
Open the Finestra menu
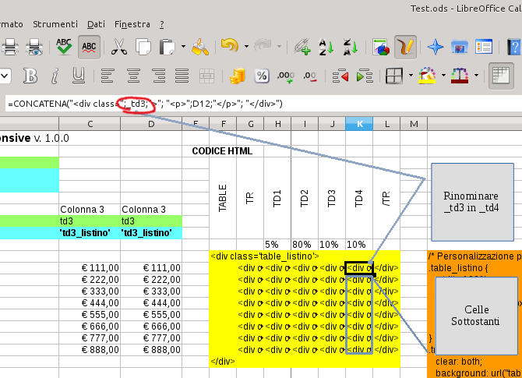[x=132, y=24]
